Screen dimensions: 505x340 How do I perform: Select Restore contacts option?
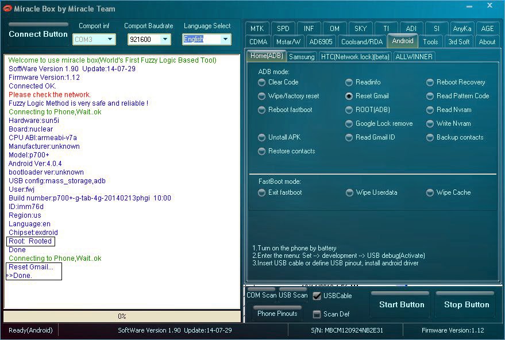pyautogui.click(x=261, y=151)
